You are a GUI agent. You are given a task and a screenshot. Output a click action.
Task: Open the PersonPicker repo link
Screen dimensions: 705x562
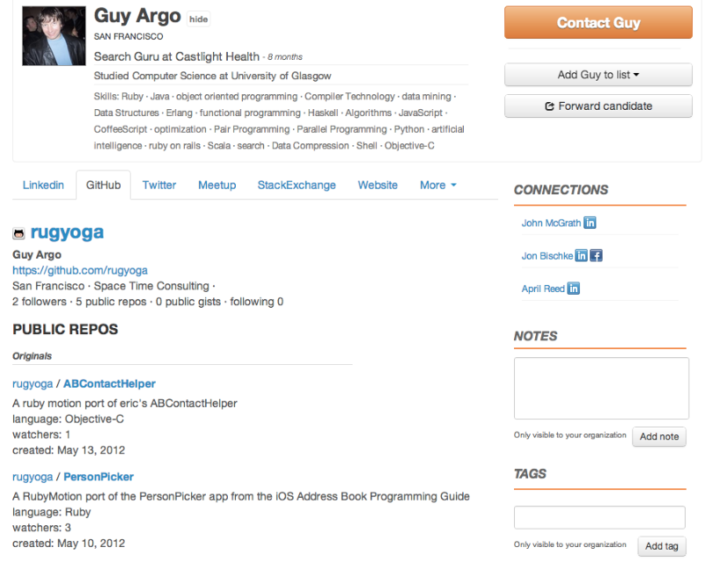[x=99, y=477]
